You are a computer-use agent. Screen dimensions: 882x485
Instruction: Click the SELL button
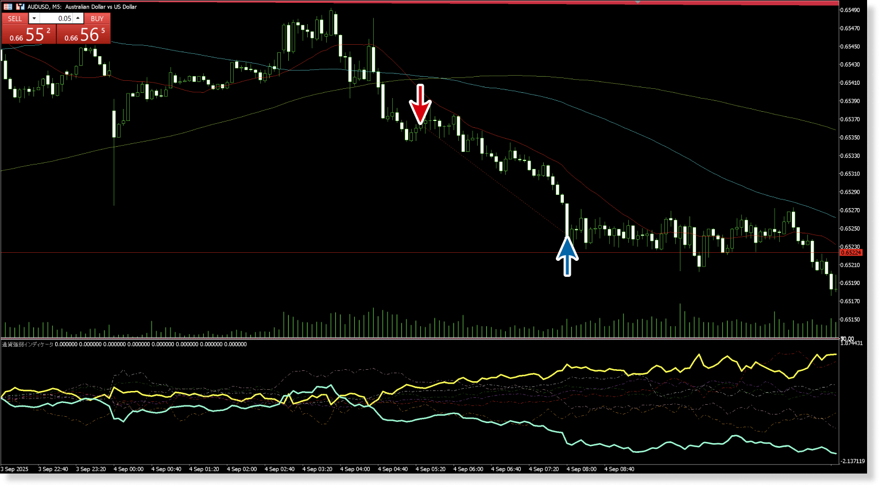15,18
